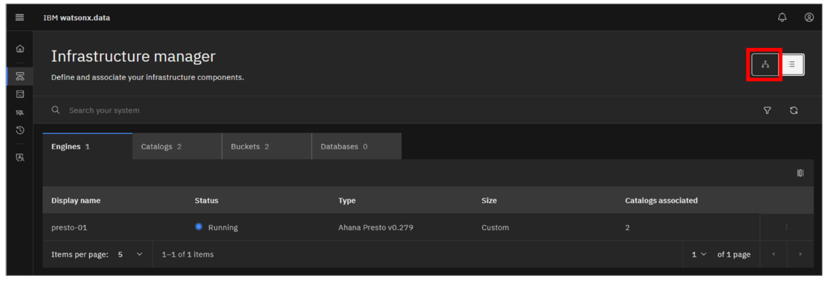Viewport: 833px width, 281px height.
Task: Open the user profile icon
Action: tap(809, 17)
